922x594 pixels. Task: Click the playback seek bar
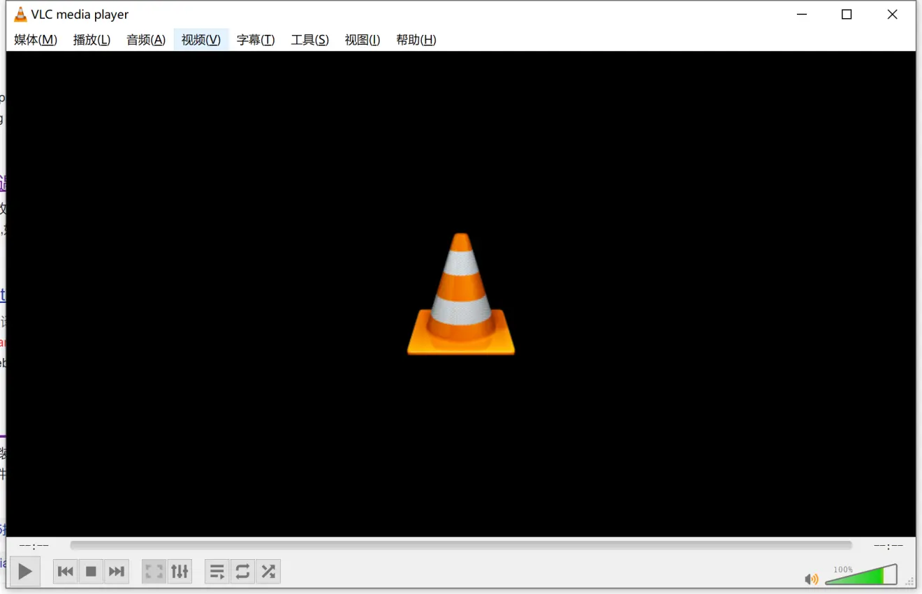[461, 545]
